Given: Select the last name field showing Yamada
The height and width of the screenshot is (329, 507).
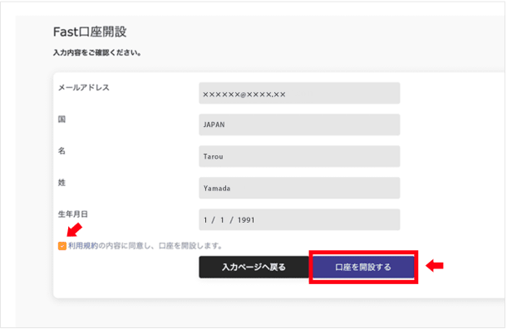Looking at the screenshot, I should [x=299, y=188].
